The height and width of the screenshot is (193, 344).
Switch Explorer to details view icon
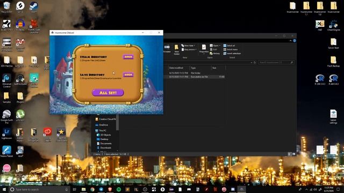pos(289,154)
